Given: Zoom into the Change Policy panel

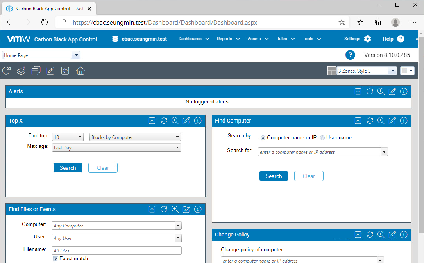Looking at the screenshot, I should pyautogui.click(x=381, y=235).
